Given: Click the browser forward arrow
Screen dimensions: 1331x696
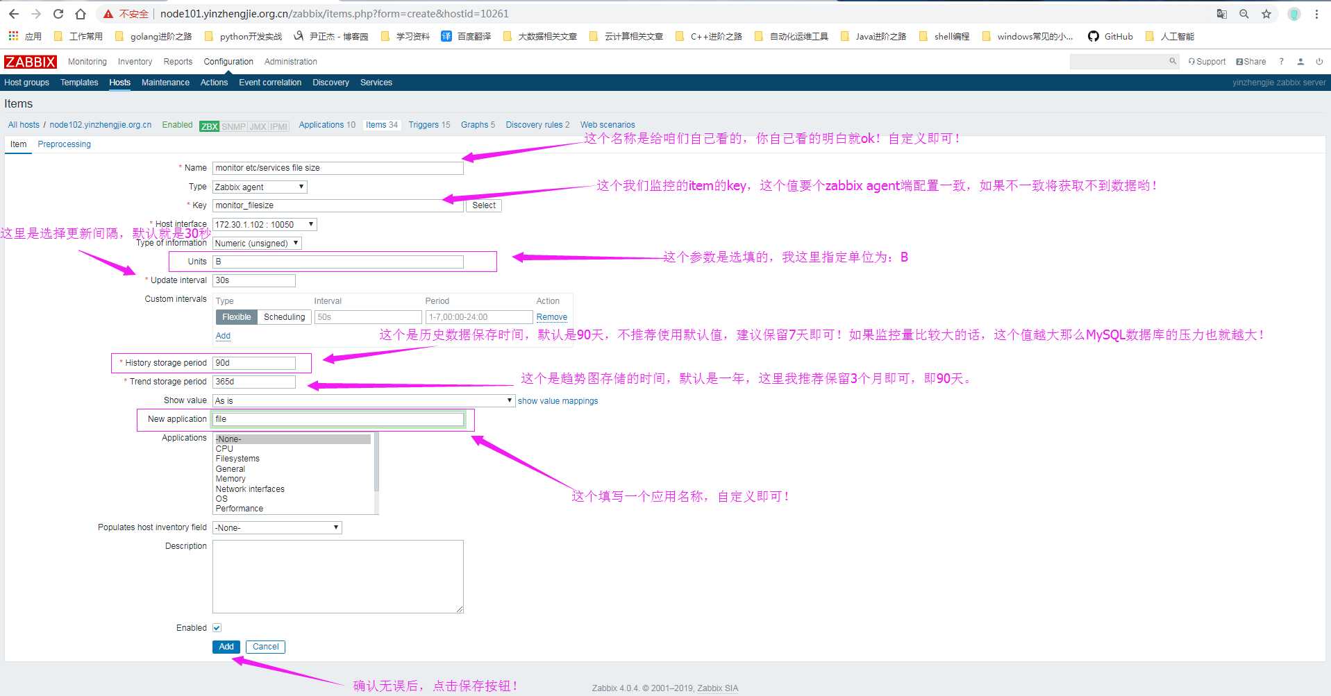Looking at the screenshot, I should pyautogui.click(x=36, y=14).
